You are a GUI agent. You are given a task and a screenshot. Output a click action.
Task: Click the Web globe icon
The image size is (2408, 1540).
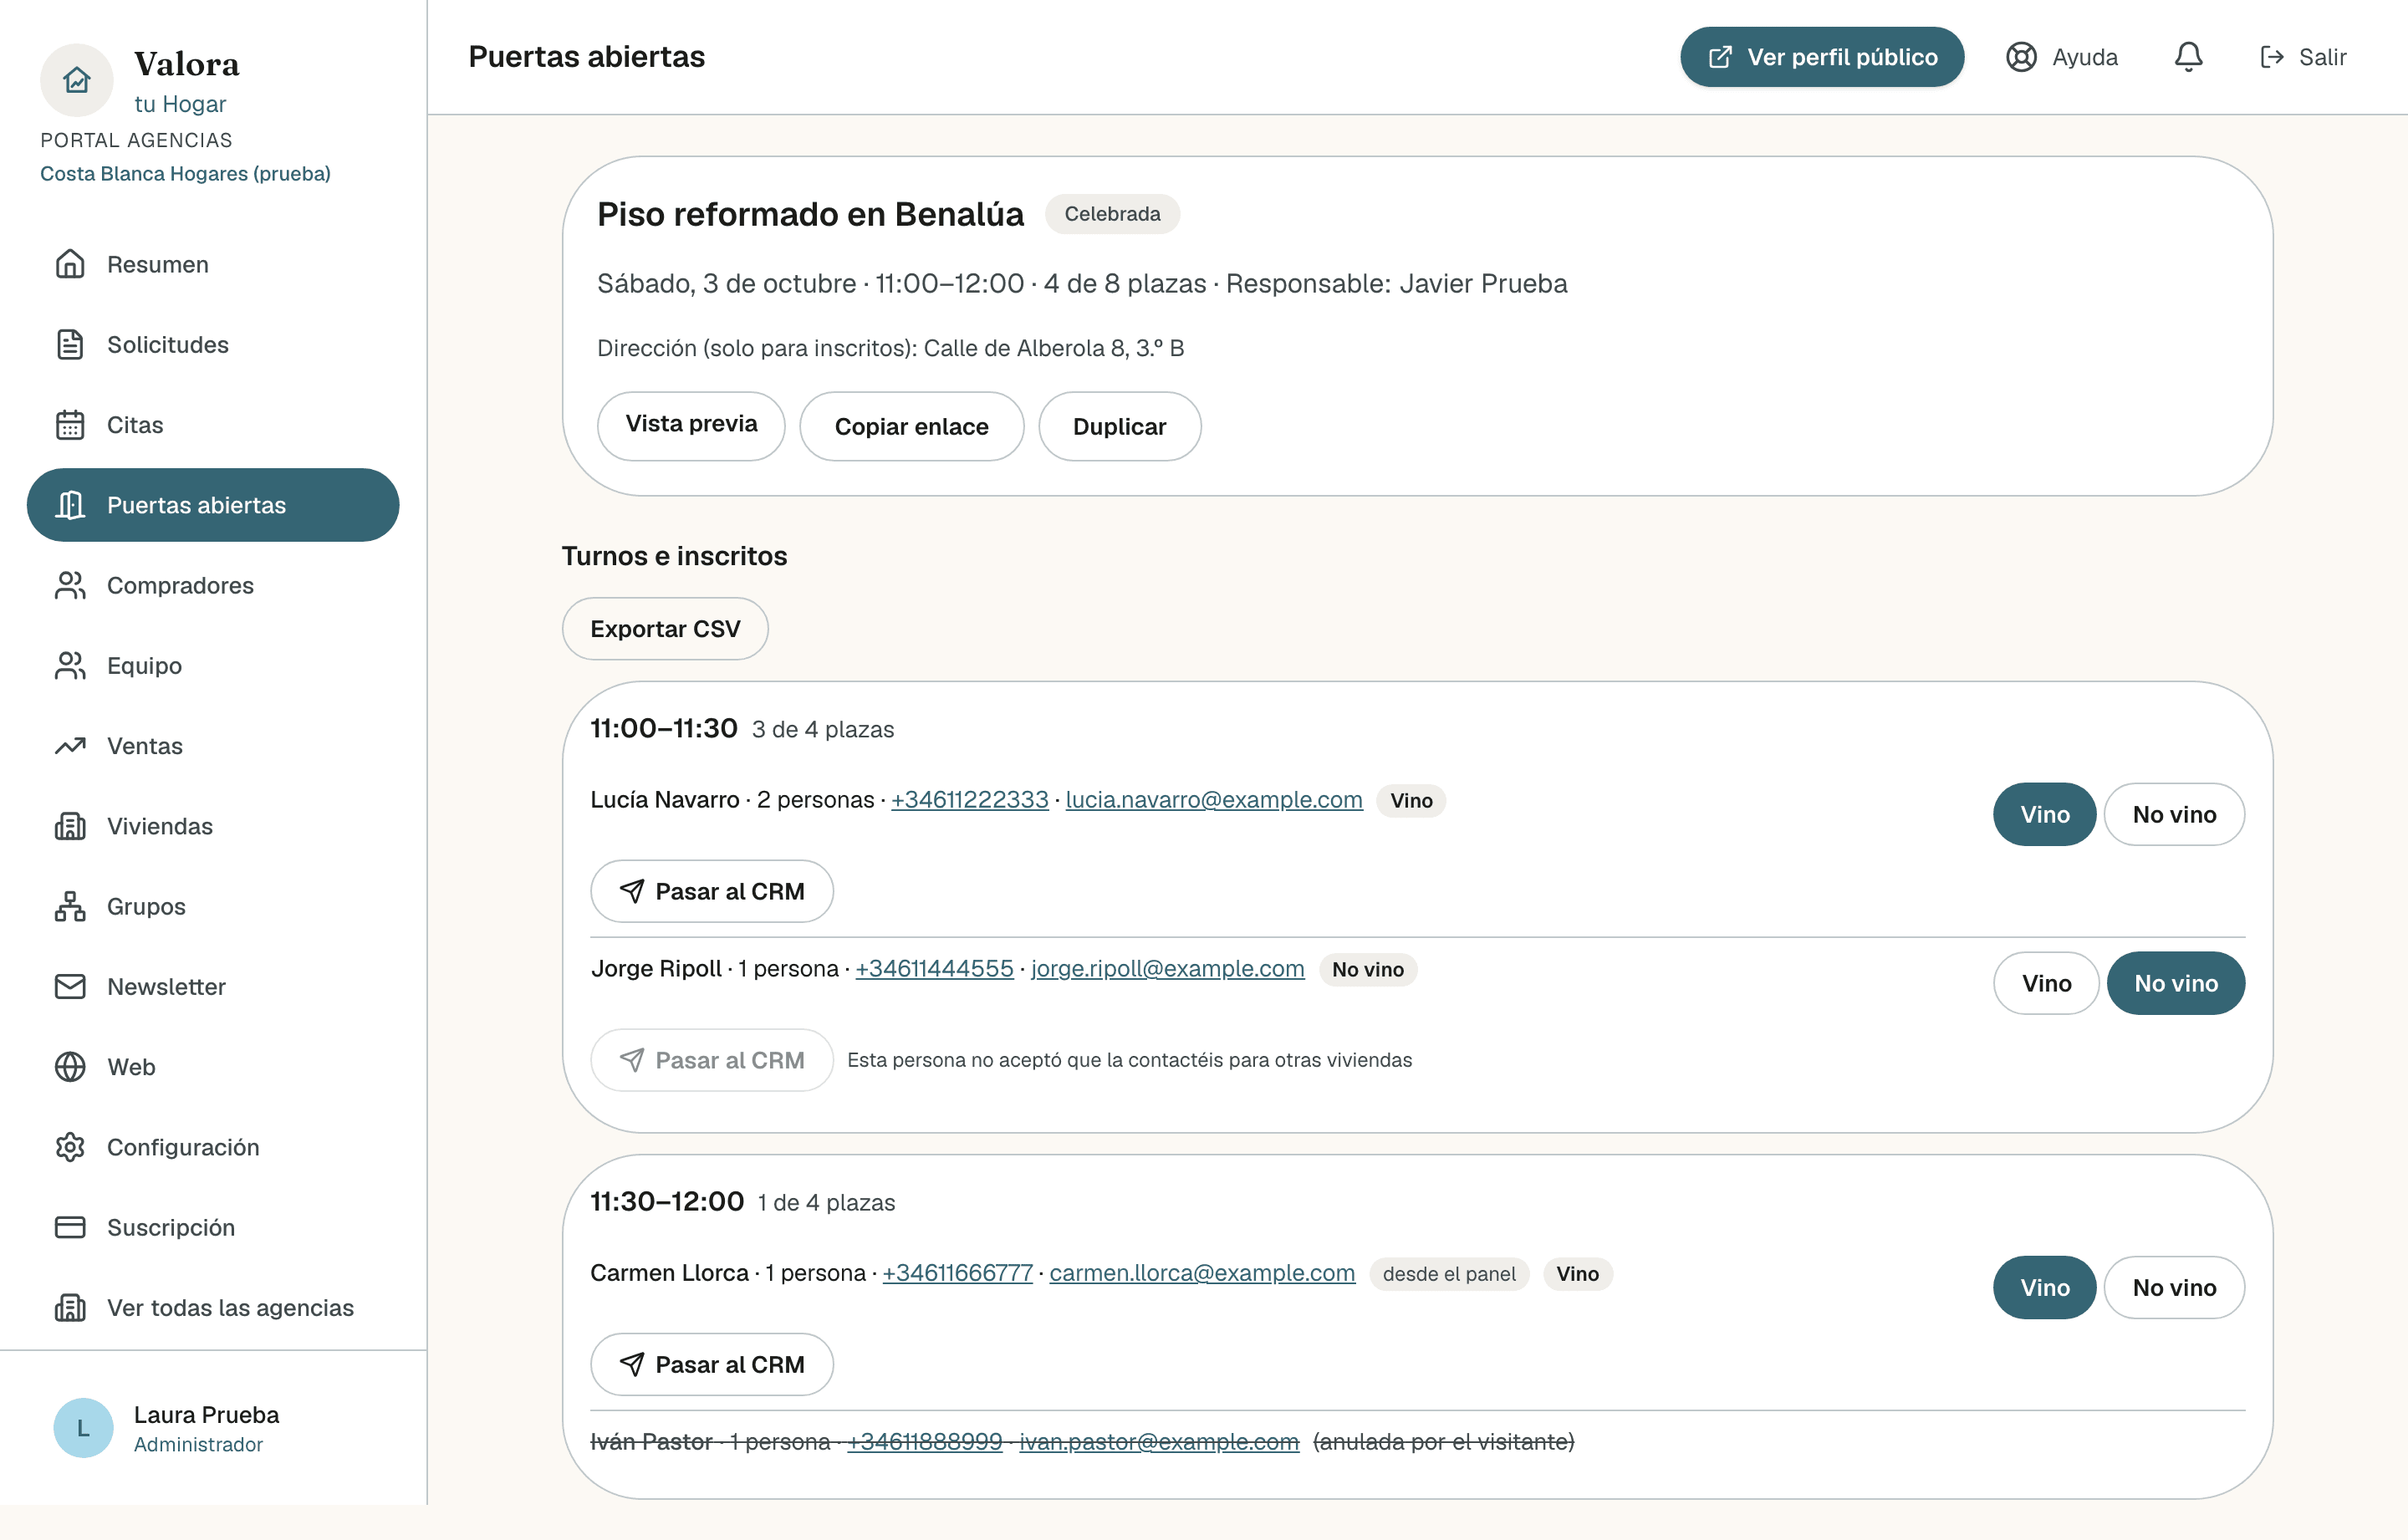(70, 1067)
